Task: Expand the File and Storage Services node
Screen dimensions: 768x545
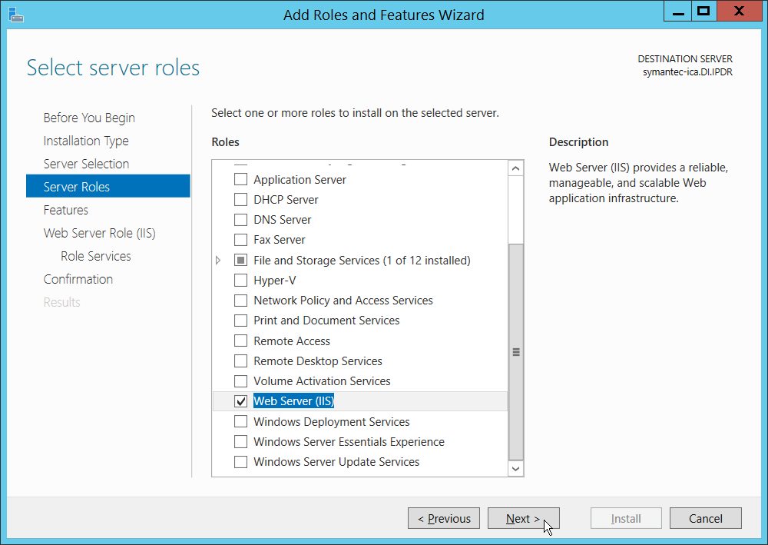Action: 220,261
